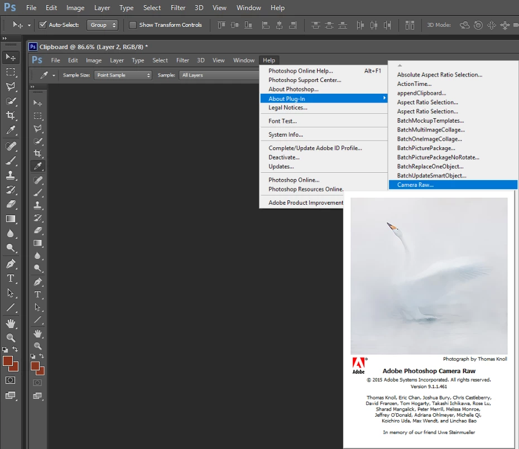Viewport: 519px width, 449px height.
Task: Open the Sample All Layers dropdown
Action: [219, 75]
